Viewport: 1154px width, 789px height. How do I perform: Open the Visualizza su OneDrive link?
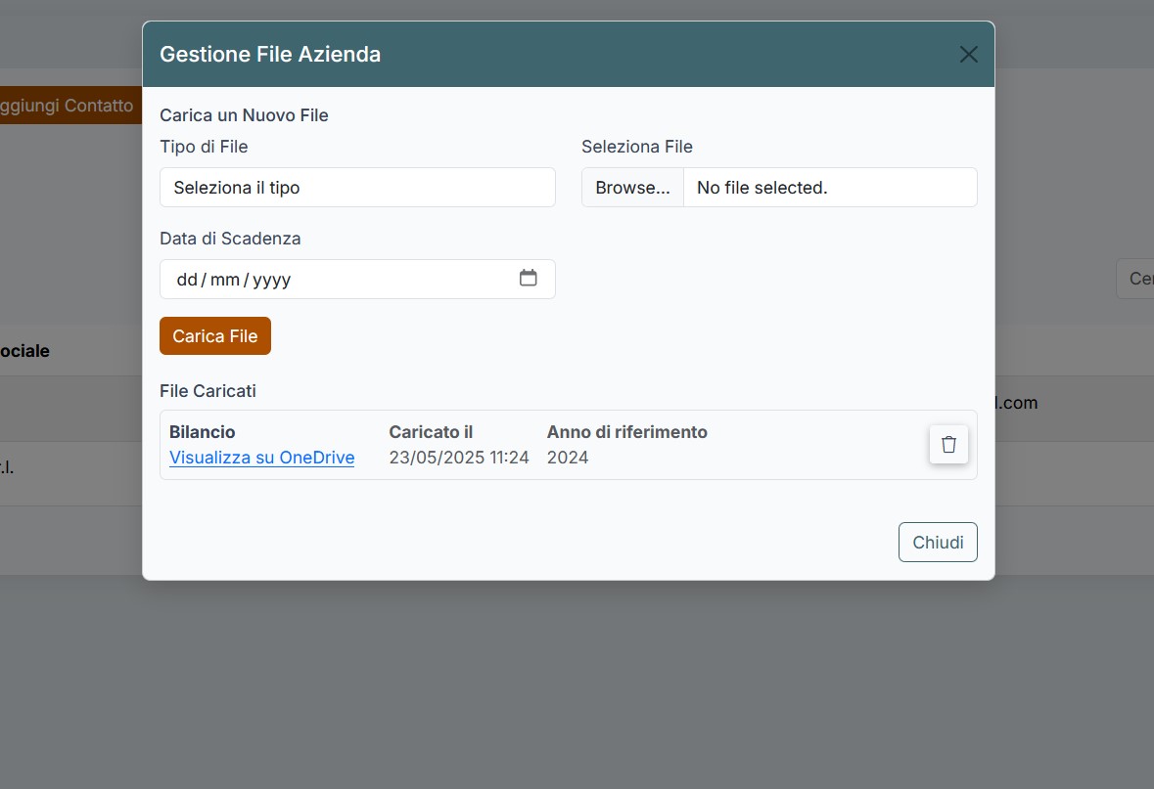[x=261, y=458]
